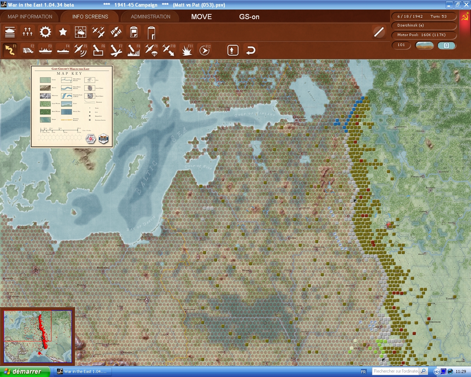Click the Rechercher sur l'ordinateur search field
The height and width of the screenshot is (377, 471).
396,371
